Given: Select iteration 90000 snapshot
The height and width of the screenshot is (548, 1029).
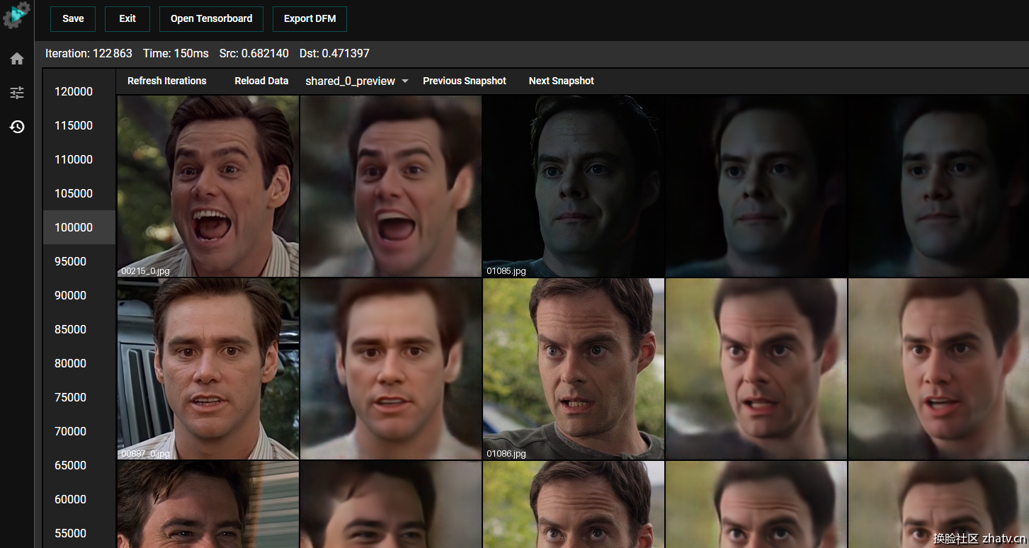Looking at the screenshot, I should tap(79, 295).
